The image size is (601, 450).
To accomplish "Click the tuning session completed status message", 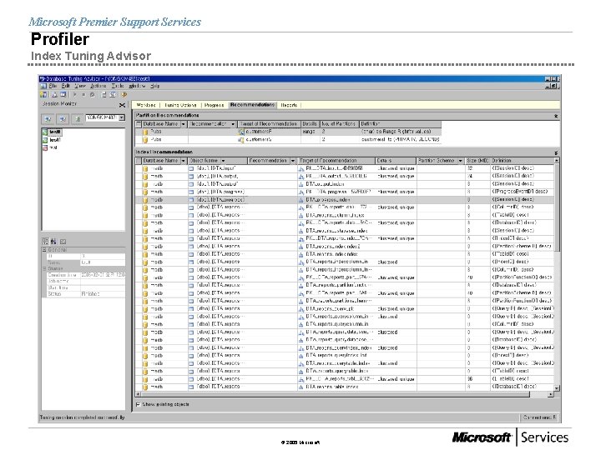I will tap(83, 417).
